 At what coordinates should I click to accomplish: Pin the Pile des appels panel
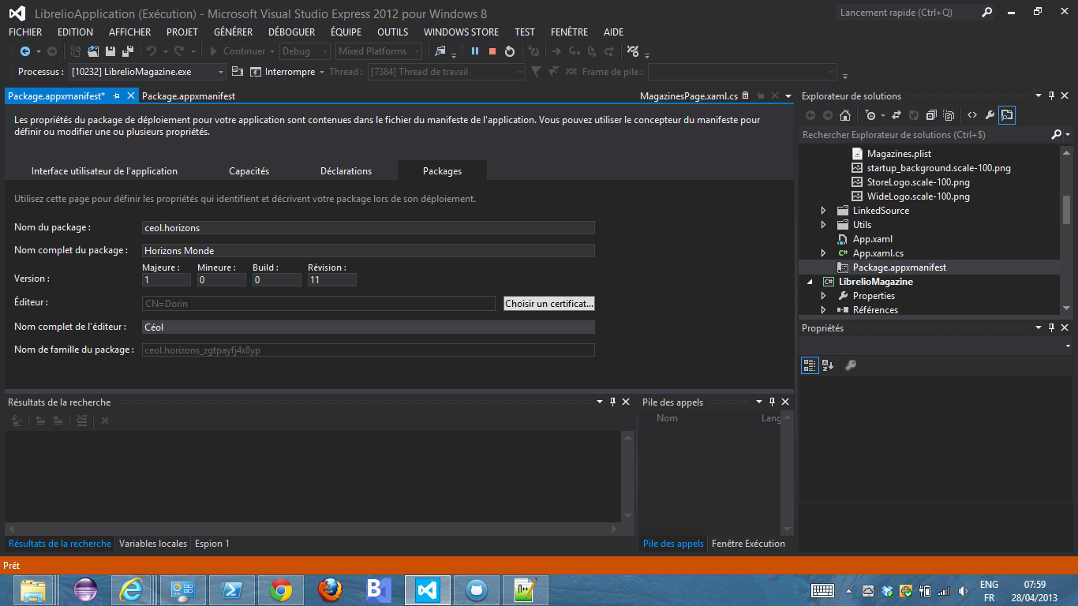point(773,402)
